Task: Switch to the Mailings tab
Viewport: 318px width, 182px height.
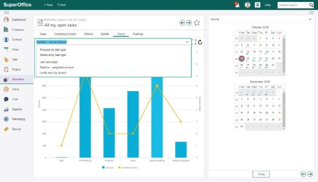Action: (x=138, y=34)
